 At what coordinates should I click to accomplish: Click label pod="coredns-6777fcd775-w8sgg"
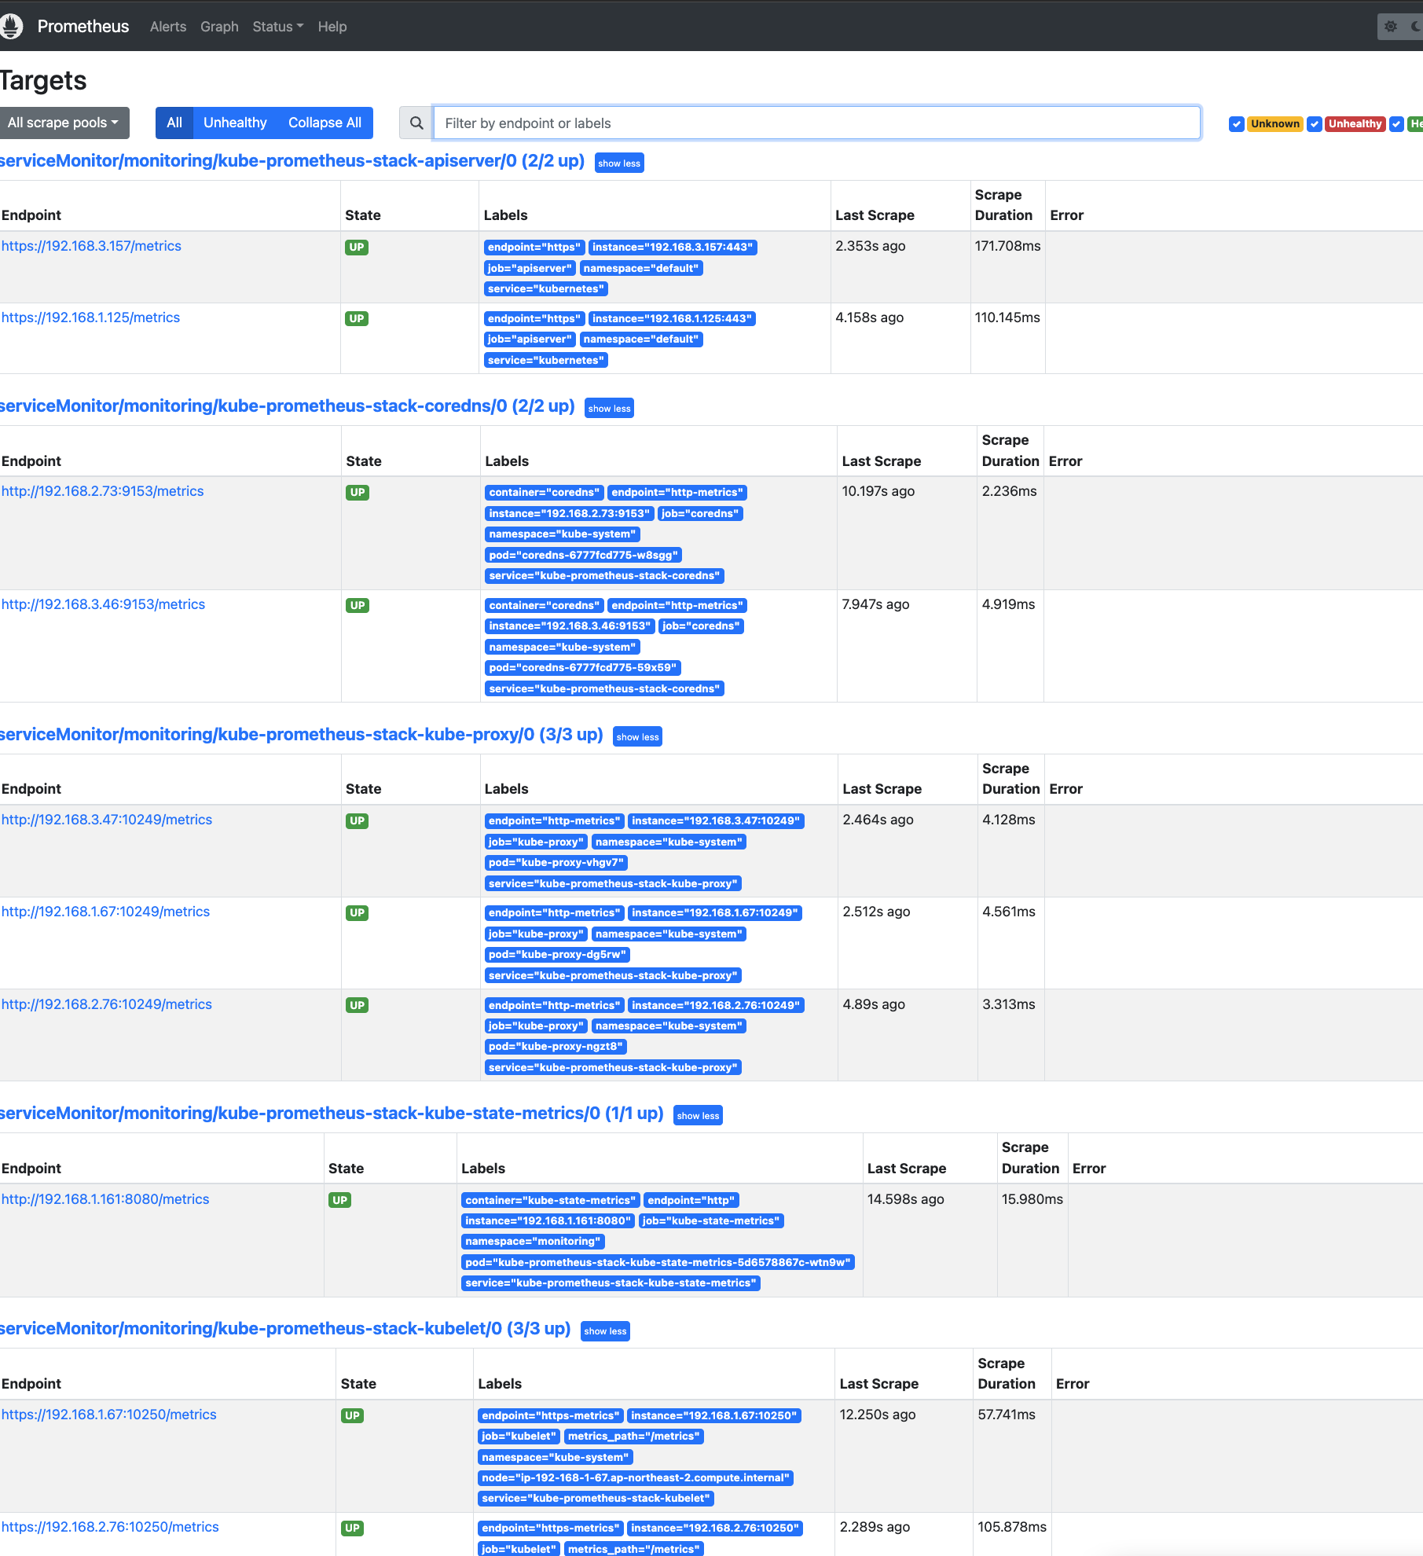coord(583,555)
